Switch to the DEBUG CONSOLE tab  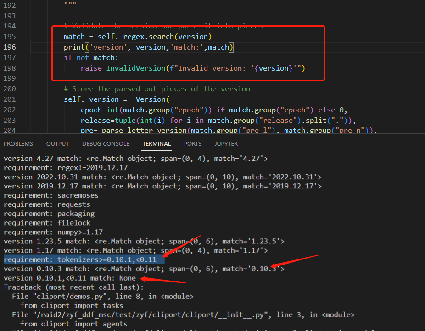pos(105,143)
